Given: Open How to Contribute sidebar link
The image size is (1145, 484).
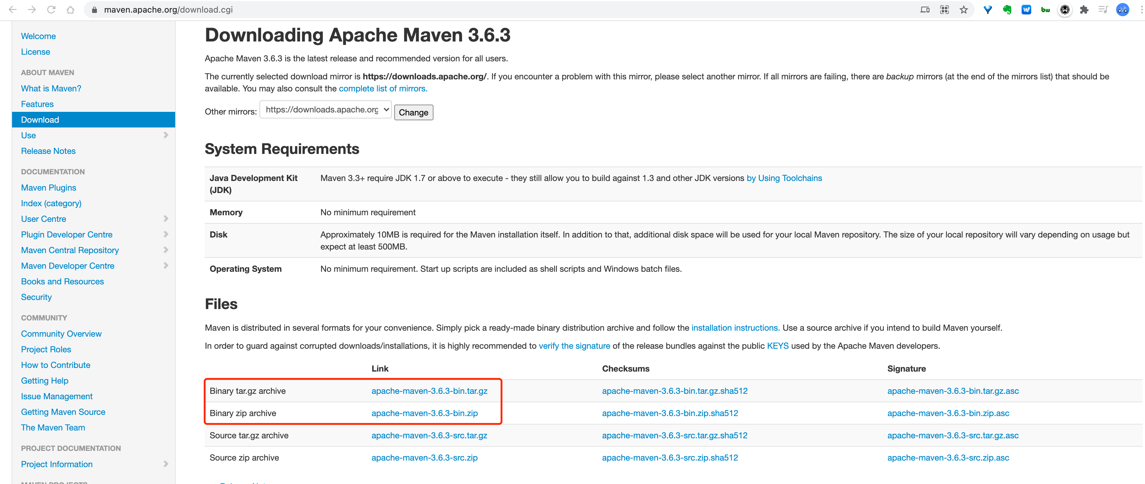Looking at the screenshot, I should (x=56, y=365).
